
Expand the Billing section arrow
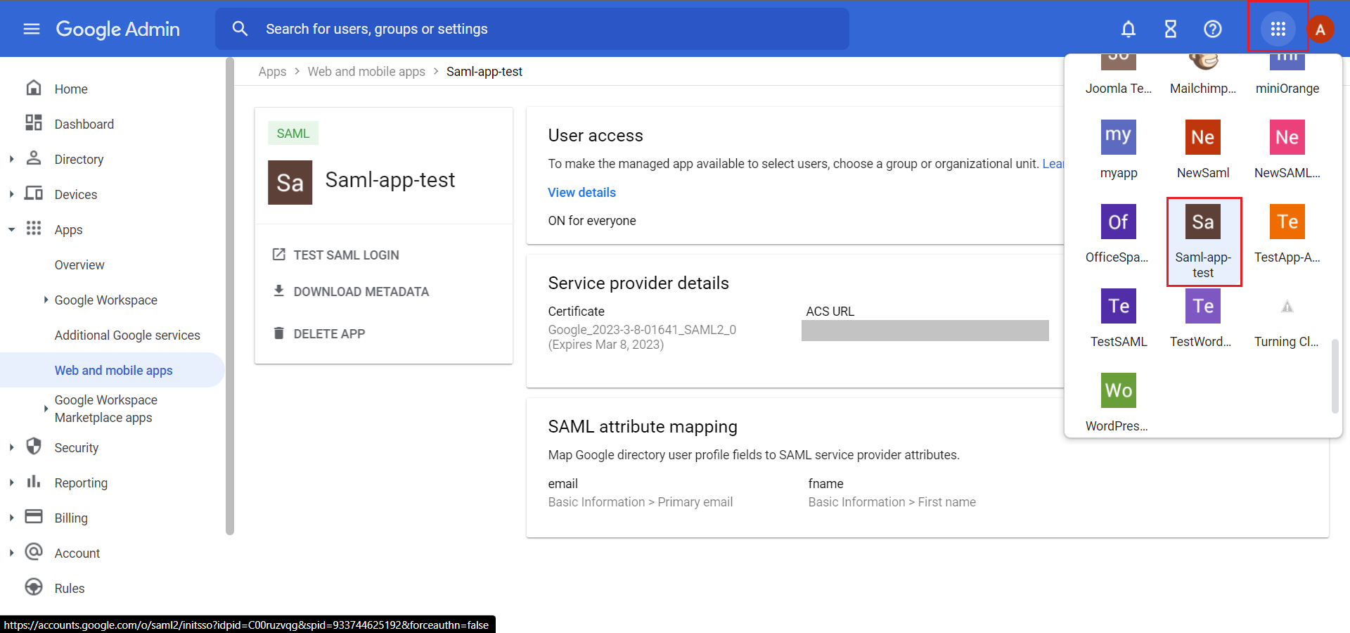(x=11, y=518)
